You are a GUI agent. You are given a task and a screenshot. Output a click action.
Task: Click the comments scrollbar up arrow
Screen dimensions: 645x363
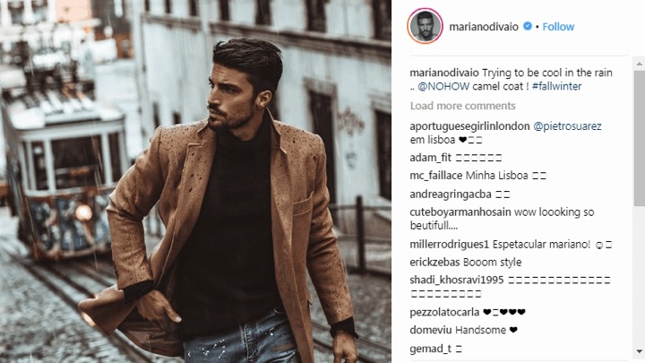[640, 64]
